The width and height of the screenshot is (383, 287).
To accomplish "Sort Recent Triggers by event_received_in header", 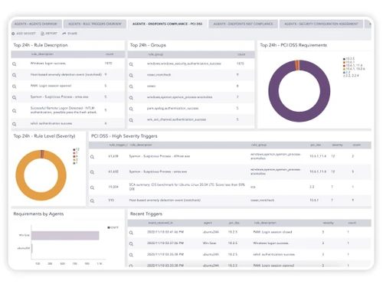I will (x=160, y=223).
